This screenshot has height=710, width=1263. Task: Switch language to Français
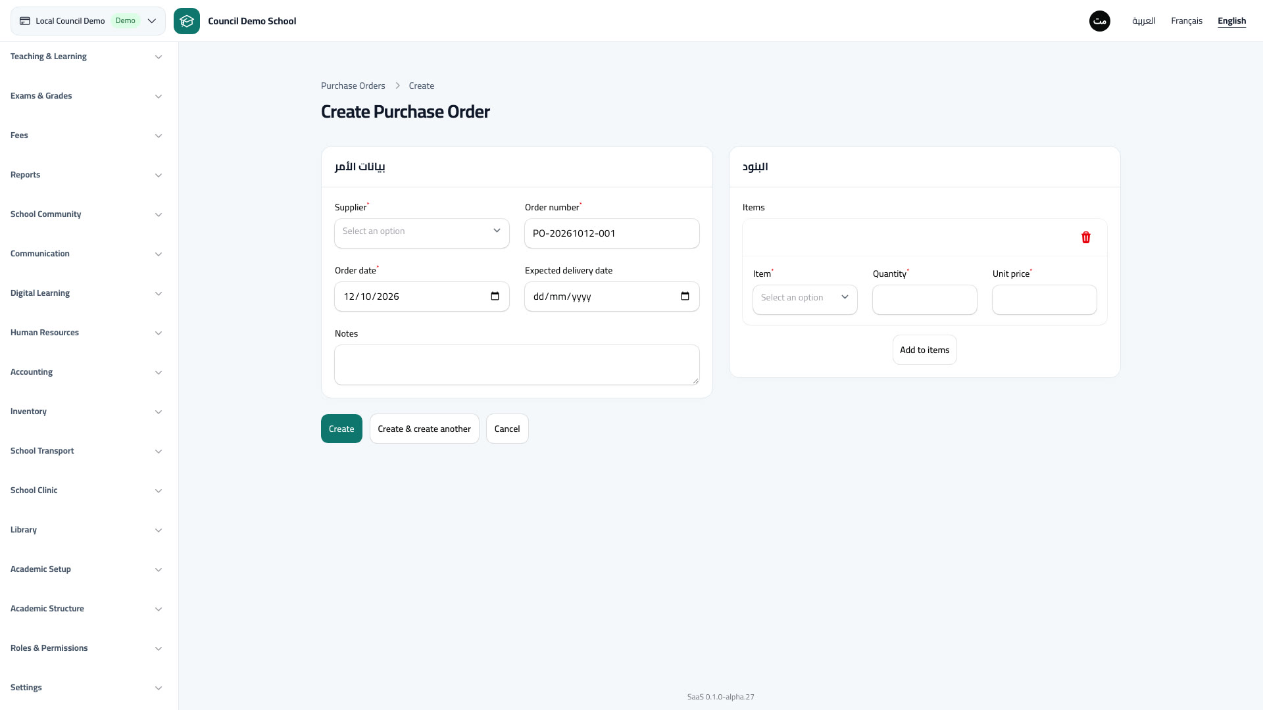pyautogui.click(x=1187, y=21)
